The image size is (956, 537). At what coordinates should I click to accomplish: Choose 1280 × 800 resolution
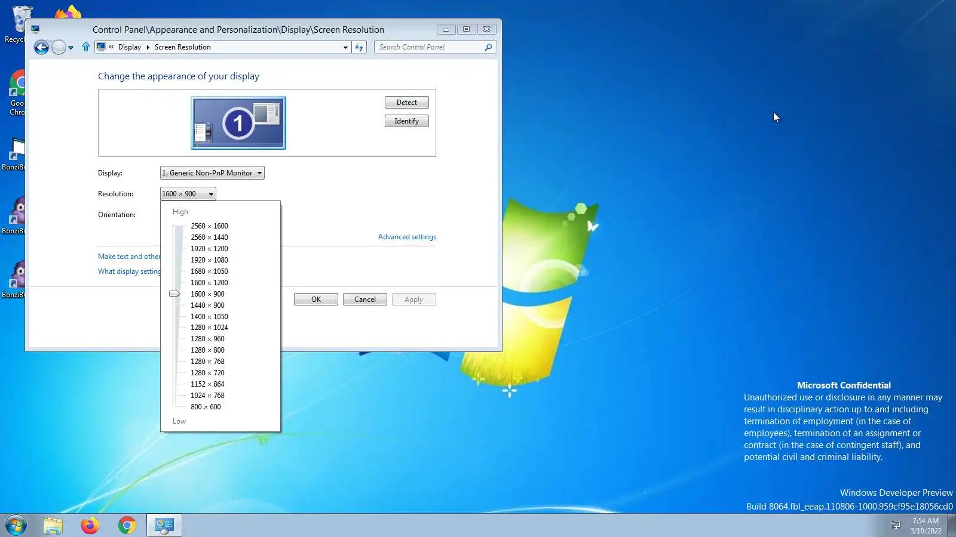pos(207,350)
